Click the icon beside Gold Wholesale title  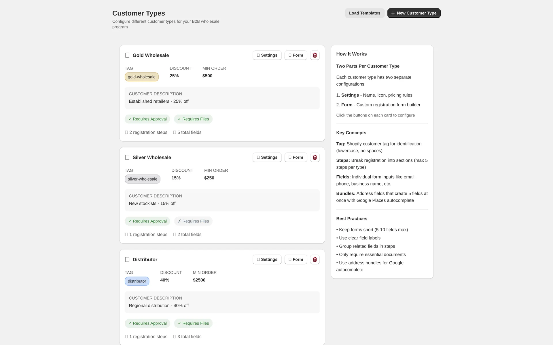pos(127,55)
